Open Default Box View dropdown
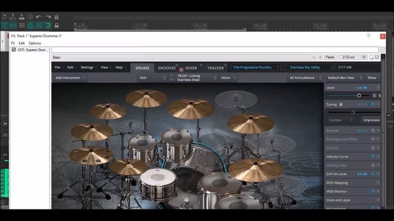The height and width of the screenshot is (221, 394). [345, 78]
